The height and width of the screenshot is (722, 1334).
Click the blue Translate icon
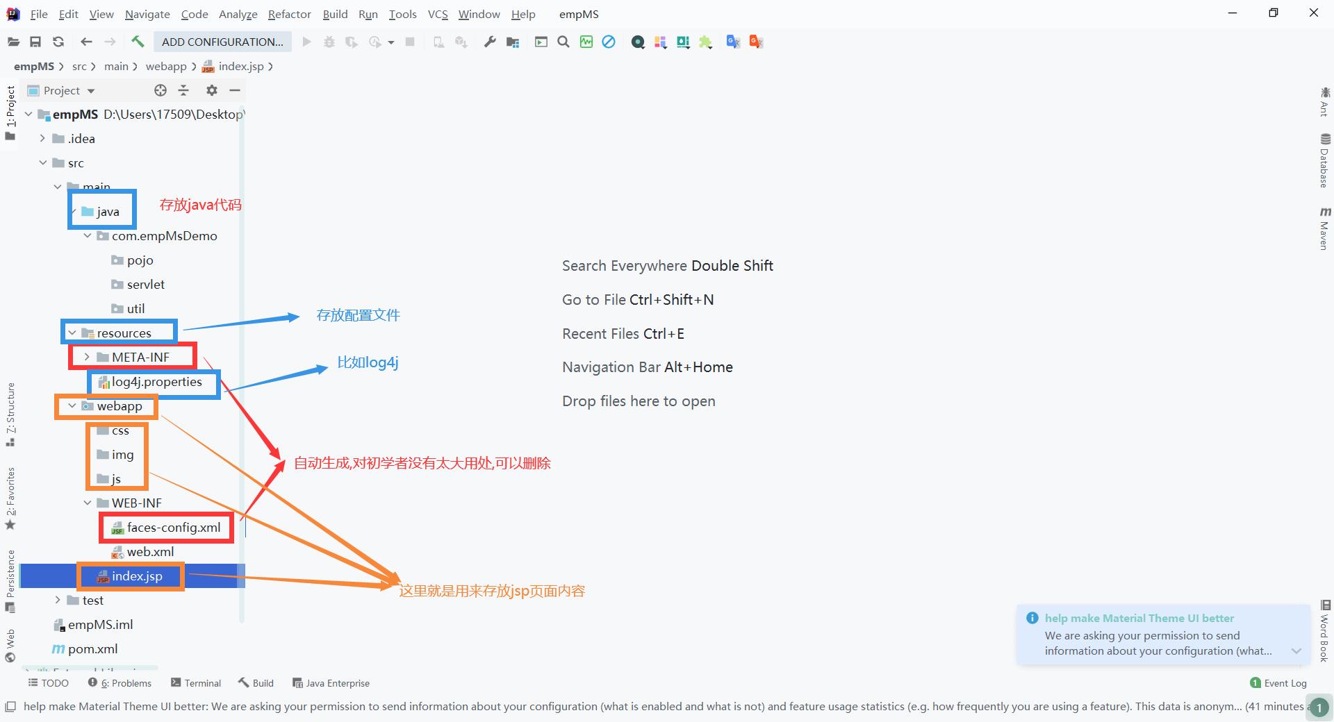coord(733,42)
